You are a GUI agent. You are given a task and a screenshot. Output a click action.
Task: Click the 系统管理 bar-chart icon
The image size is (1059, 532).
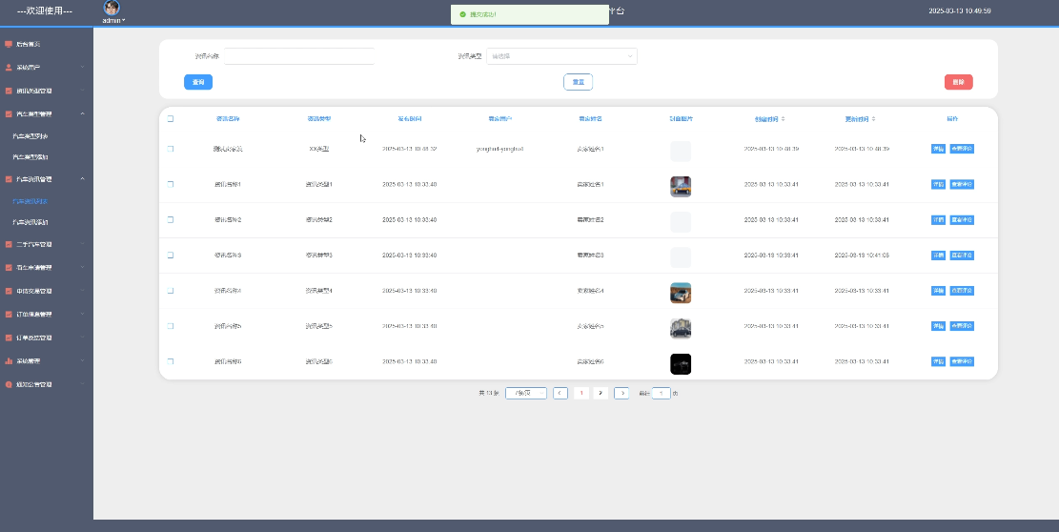click(x=9, y=361)
